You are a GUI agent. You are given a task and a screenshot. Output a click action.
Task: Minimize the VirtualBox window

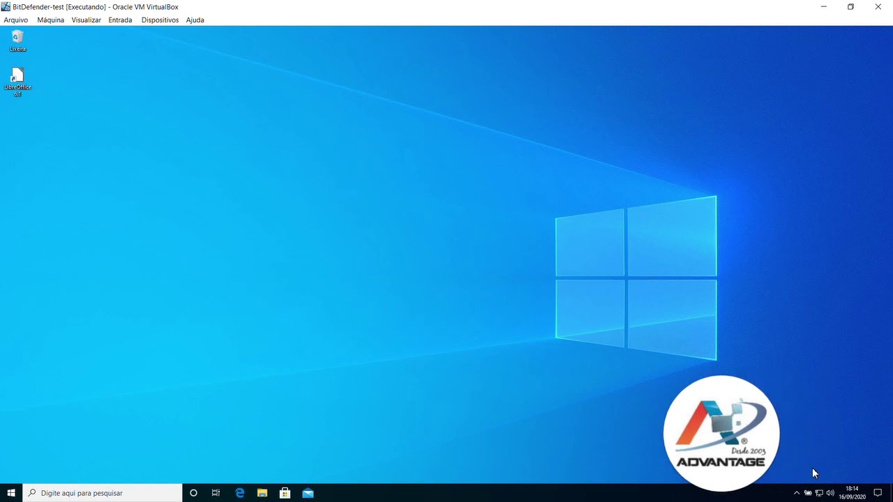pyautogui.click(x=824, y=6)
